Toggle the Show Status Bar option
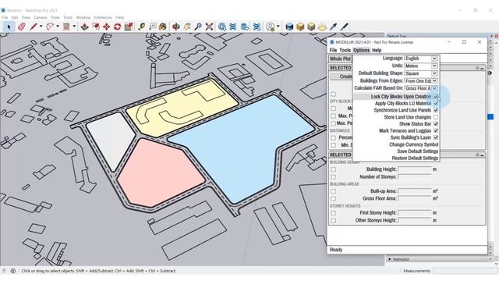The width and height of the screenshot is (499, 281). tap(436, 124)
